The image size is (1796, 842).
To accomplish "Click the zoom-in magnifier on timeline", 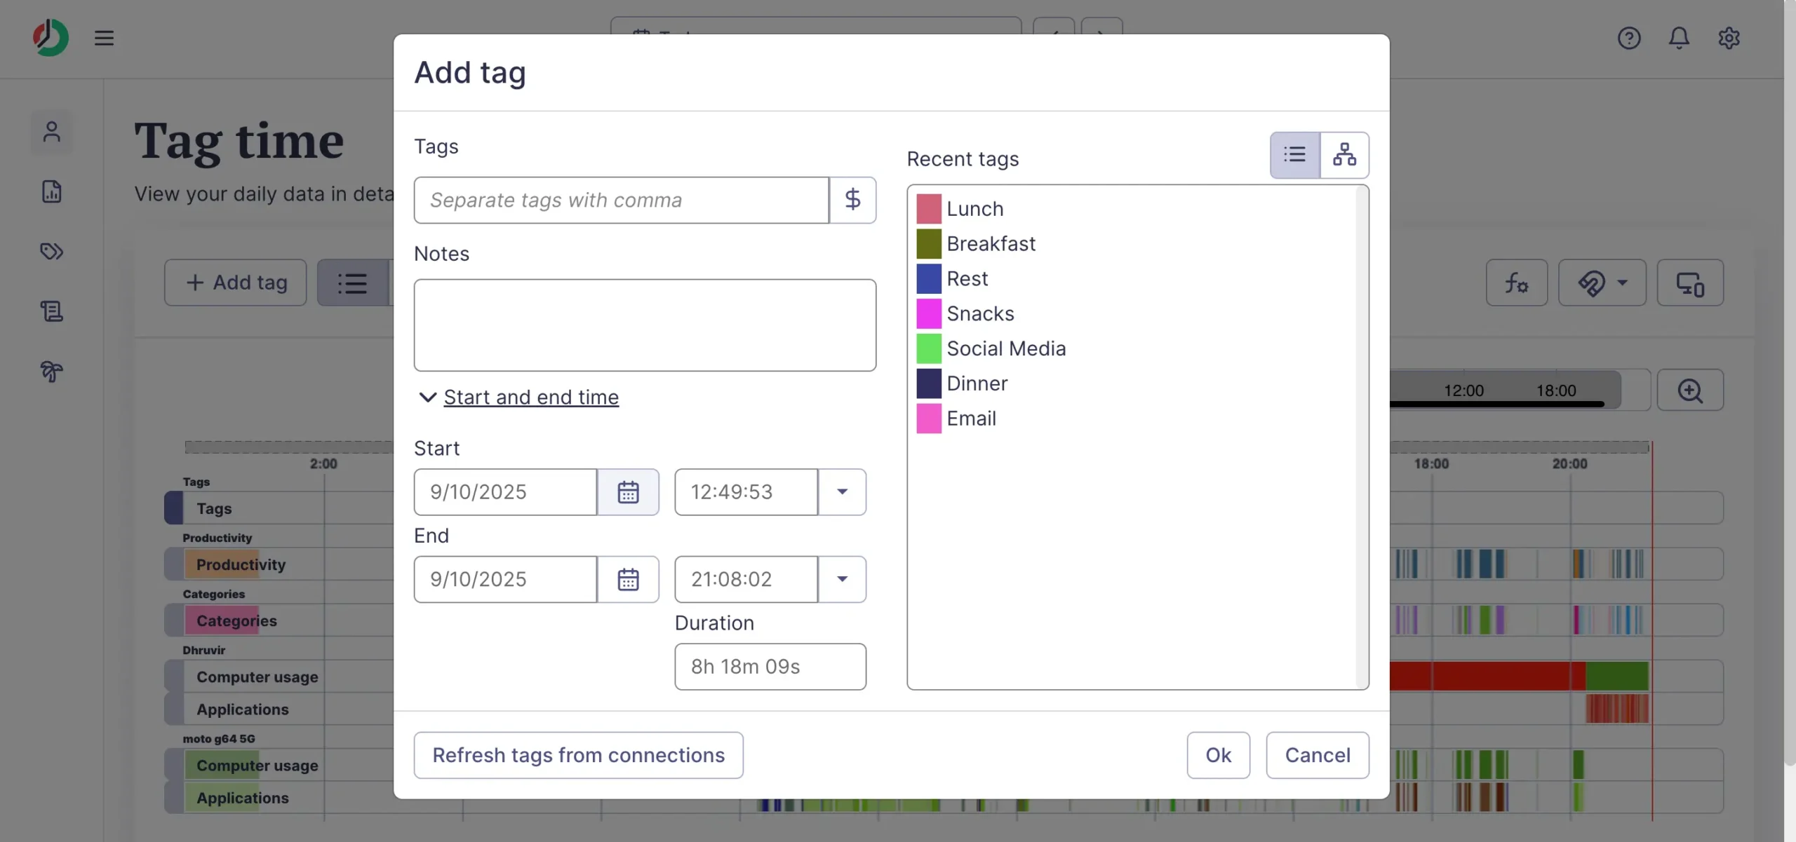I will point(1690,391).
